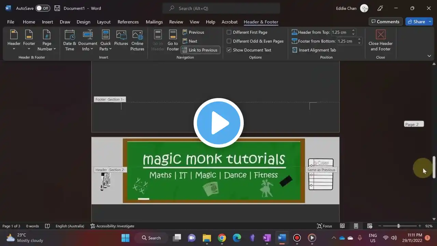
Task: Switch to Print Layout view
Action: click(x=356, y=226)
